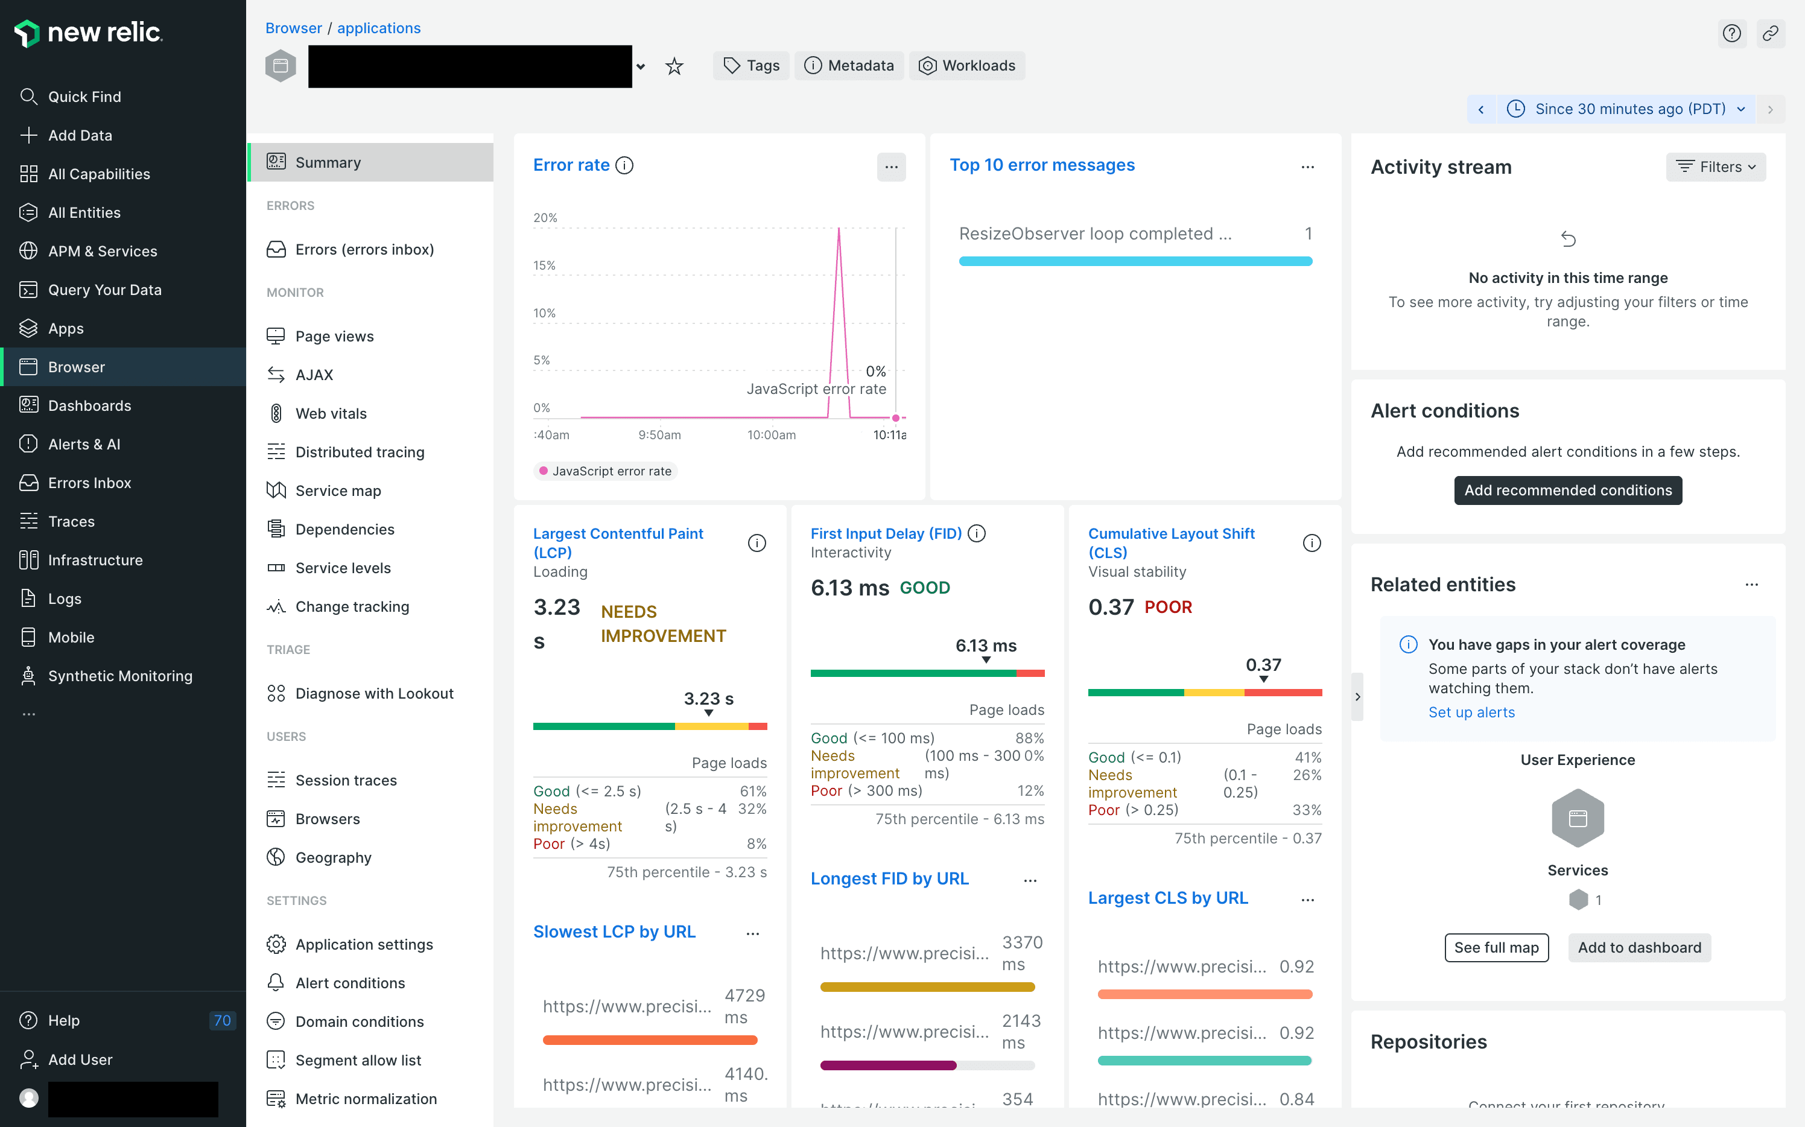The image size is (1805, 1127).
Task: Open Application settings
Action: pyautogui.click(x=351, y=944)
